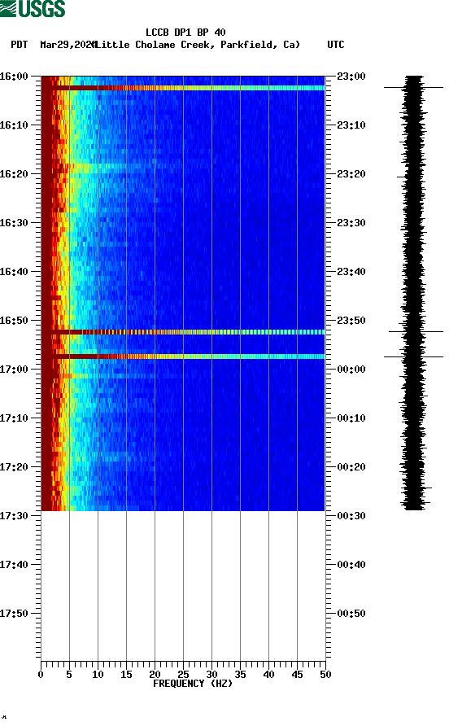
Task: Click the '00:00' UTC time label
Action: coord(351,370)
